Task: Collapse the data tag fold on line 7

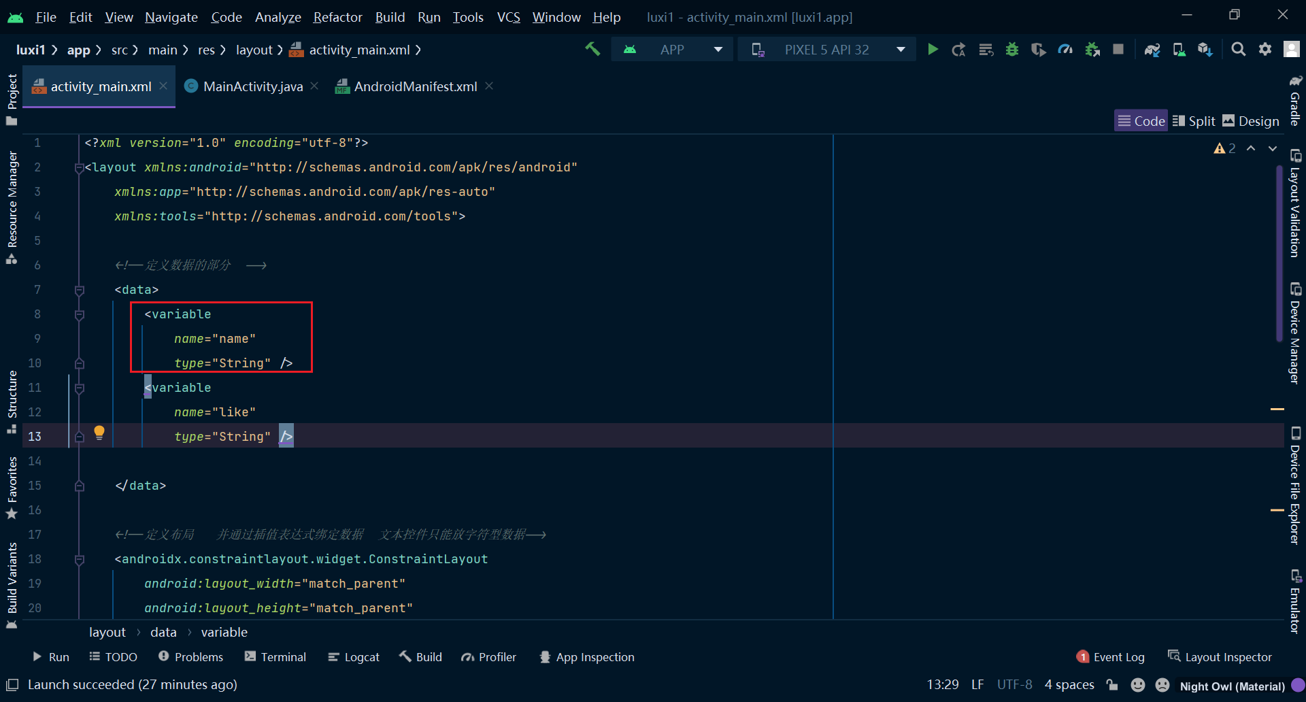Action: (x=80, y=290)
